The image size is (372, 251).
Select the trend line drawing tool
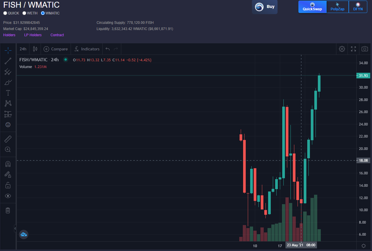pyautogui.click(x=8, y=61)
